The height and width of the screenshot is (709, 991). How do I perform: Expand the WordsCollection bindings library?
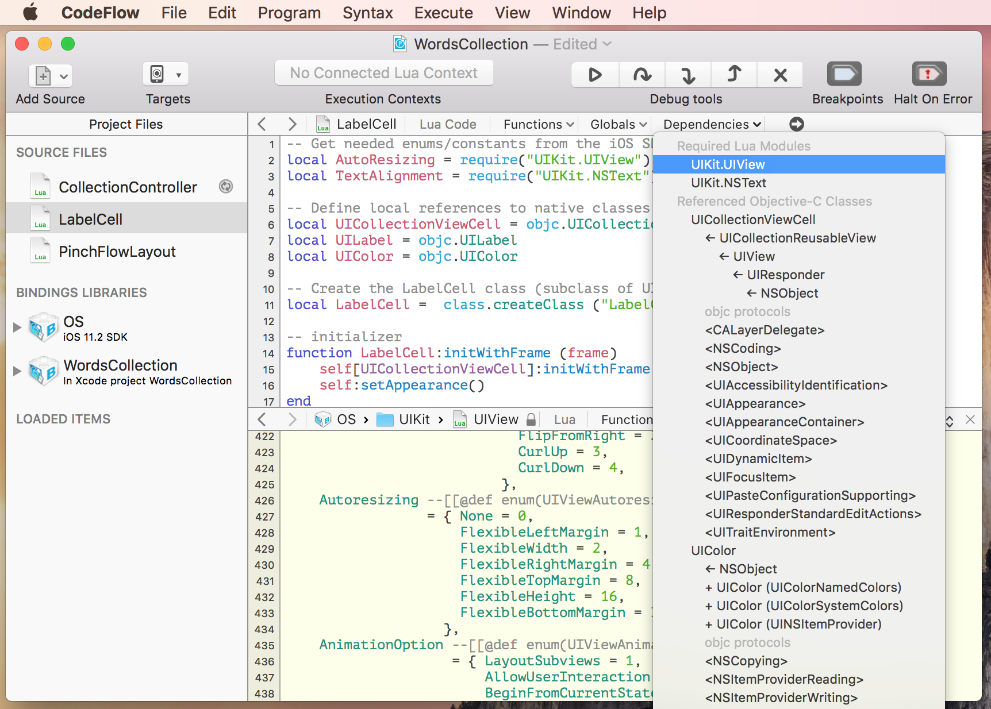point(17,371)
